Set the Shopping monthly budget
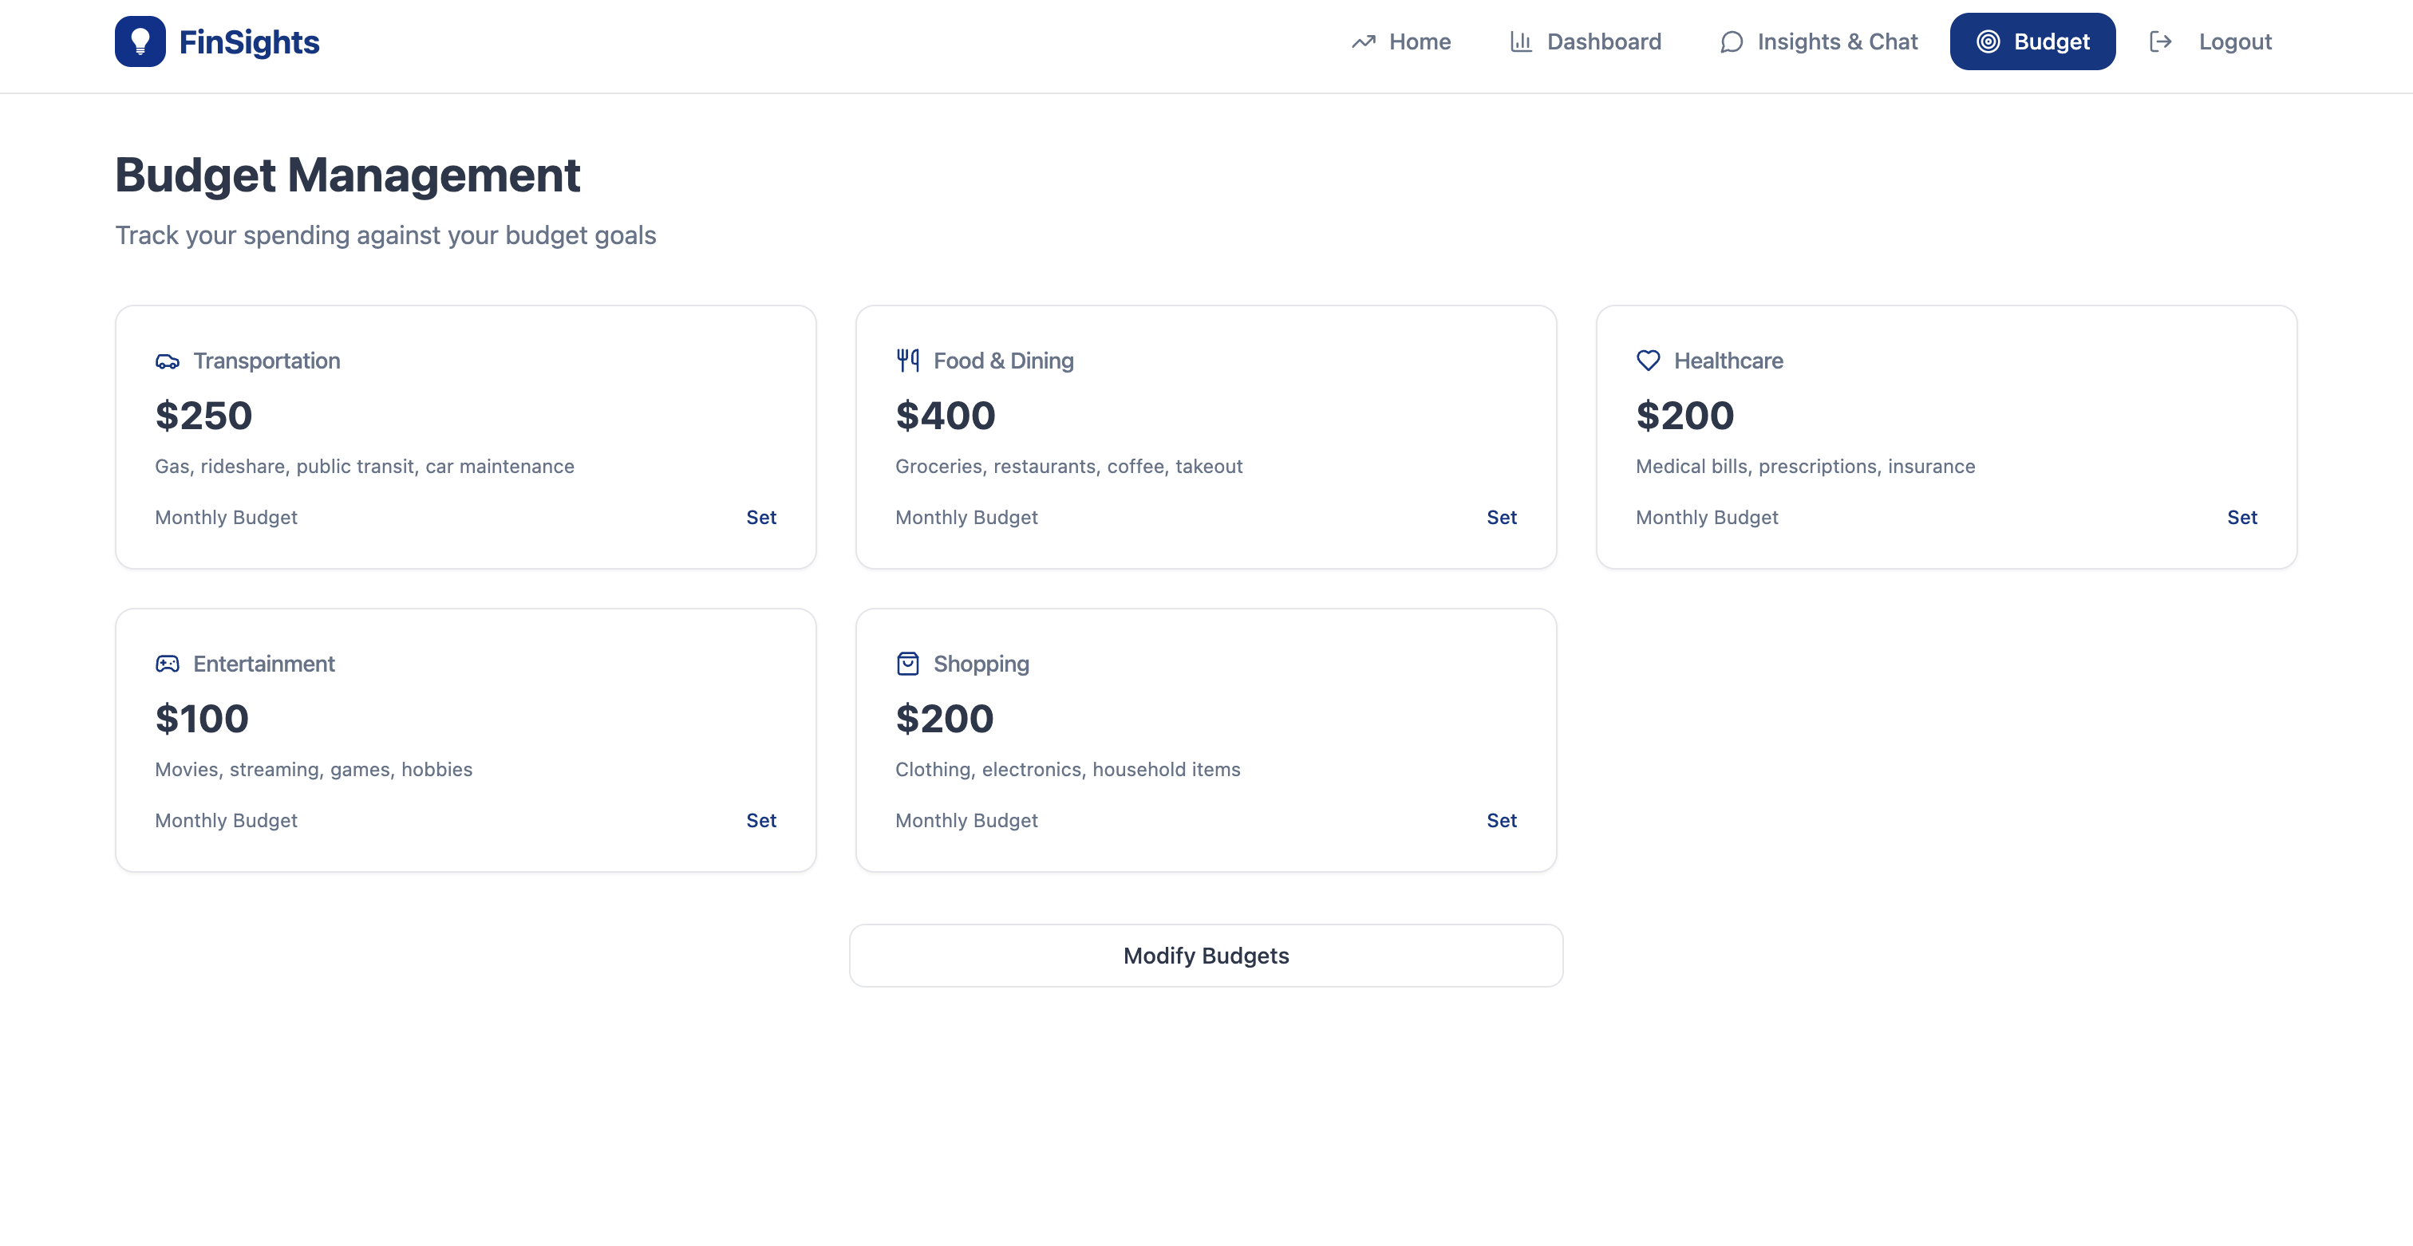2413x1246 pixels. coord(1501,820)
